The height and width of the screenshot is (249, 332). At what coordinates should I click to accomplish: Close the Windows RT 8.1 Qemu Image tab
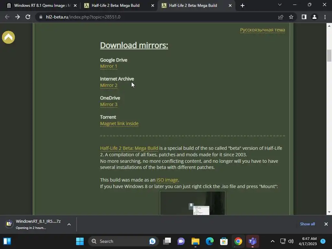point(75,6)
